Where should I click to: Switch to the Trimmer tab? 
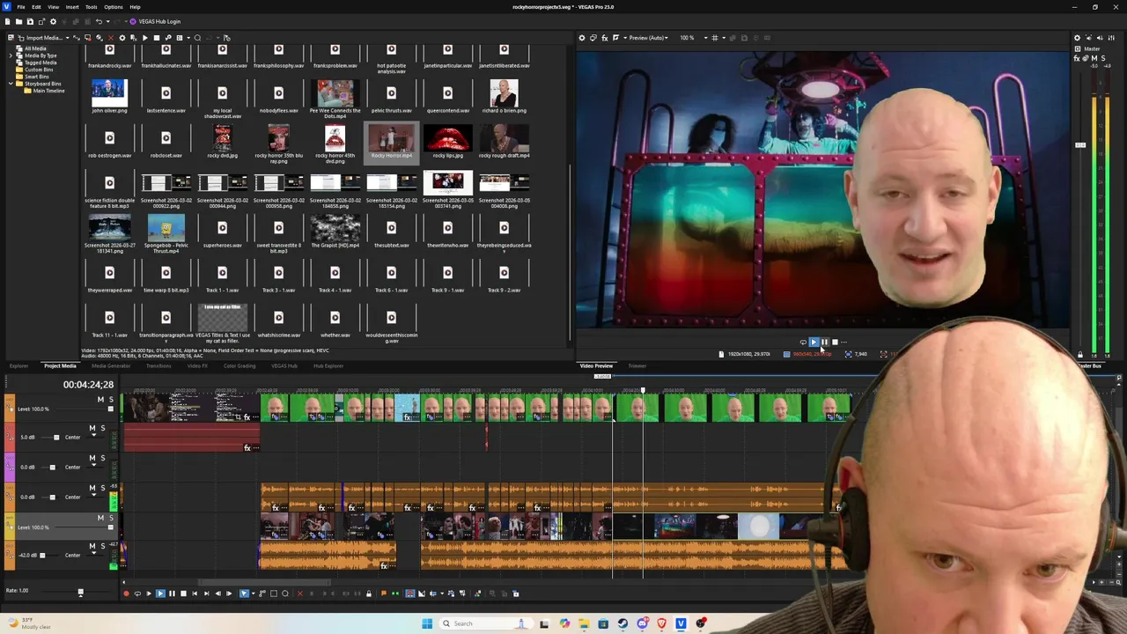(x=637, y=366)
